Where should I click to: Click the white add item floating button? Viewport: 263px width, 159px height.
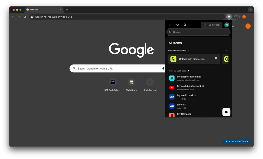(226, 112)
